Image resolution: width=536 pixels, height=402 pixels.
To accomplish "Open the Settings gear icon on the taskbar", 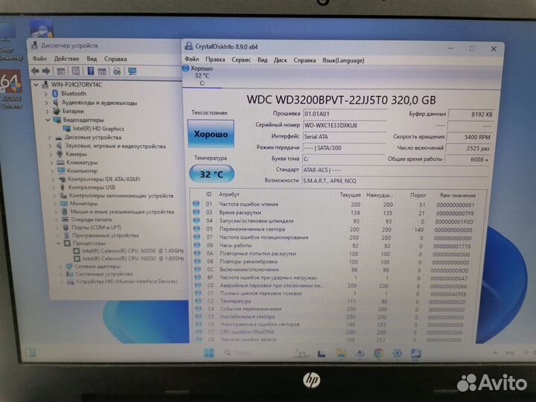I will tap(397, 353).
